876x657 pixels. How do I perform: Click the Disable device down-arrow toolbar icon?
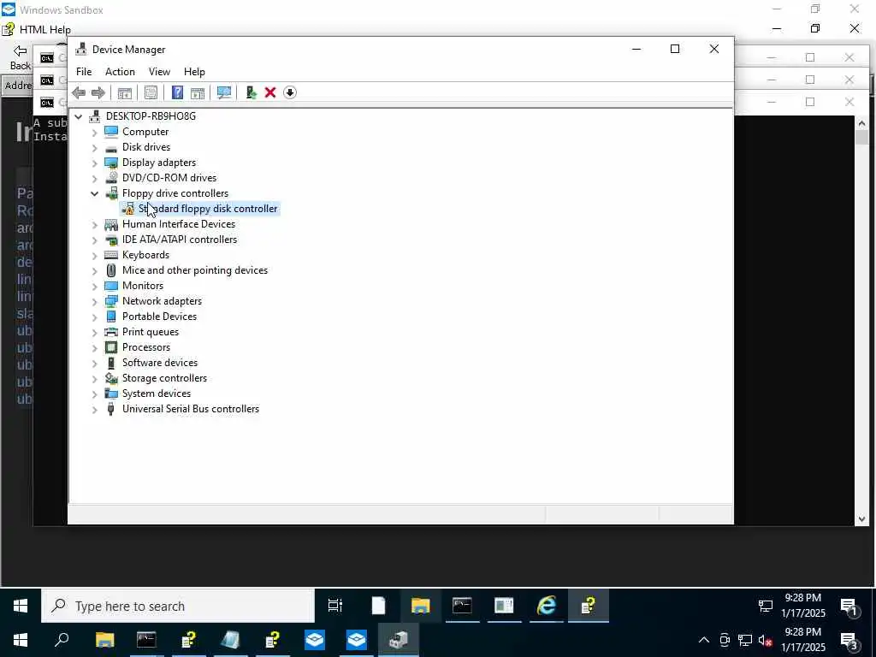290,92
